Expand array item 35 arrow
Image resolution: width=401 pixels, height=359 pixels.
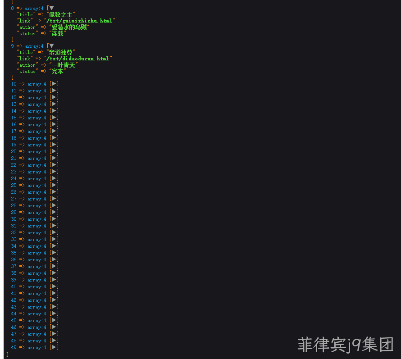point(54,252)
